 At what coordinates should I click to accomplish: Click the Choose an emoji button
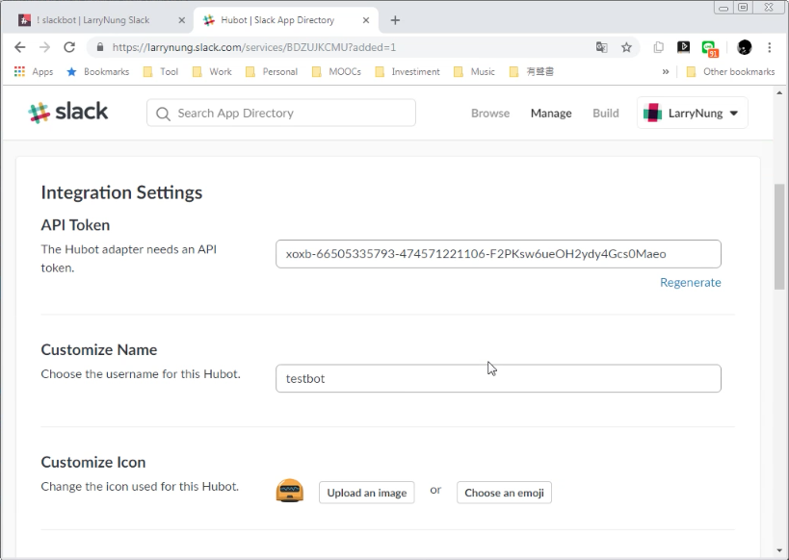(504, 493)
